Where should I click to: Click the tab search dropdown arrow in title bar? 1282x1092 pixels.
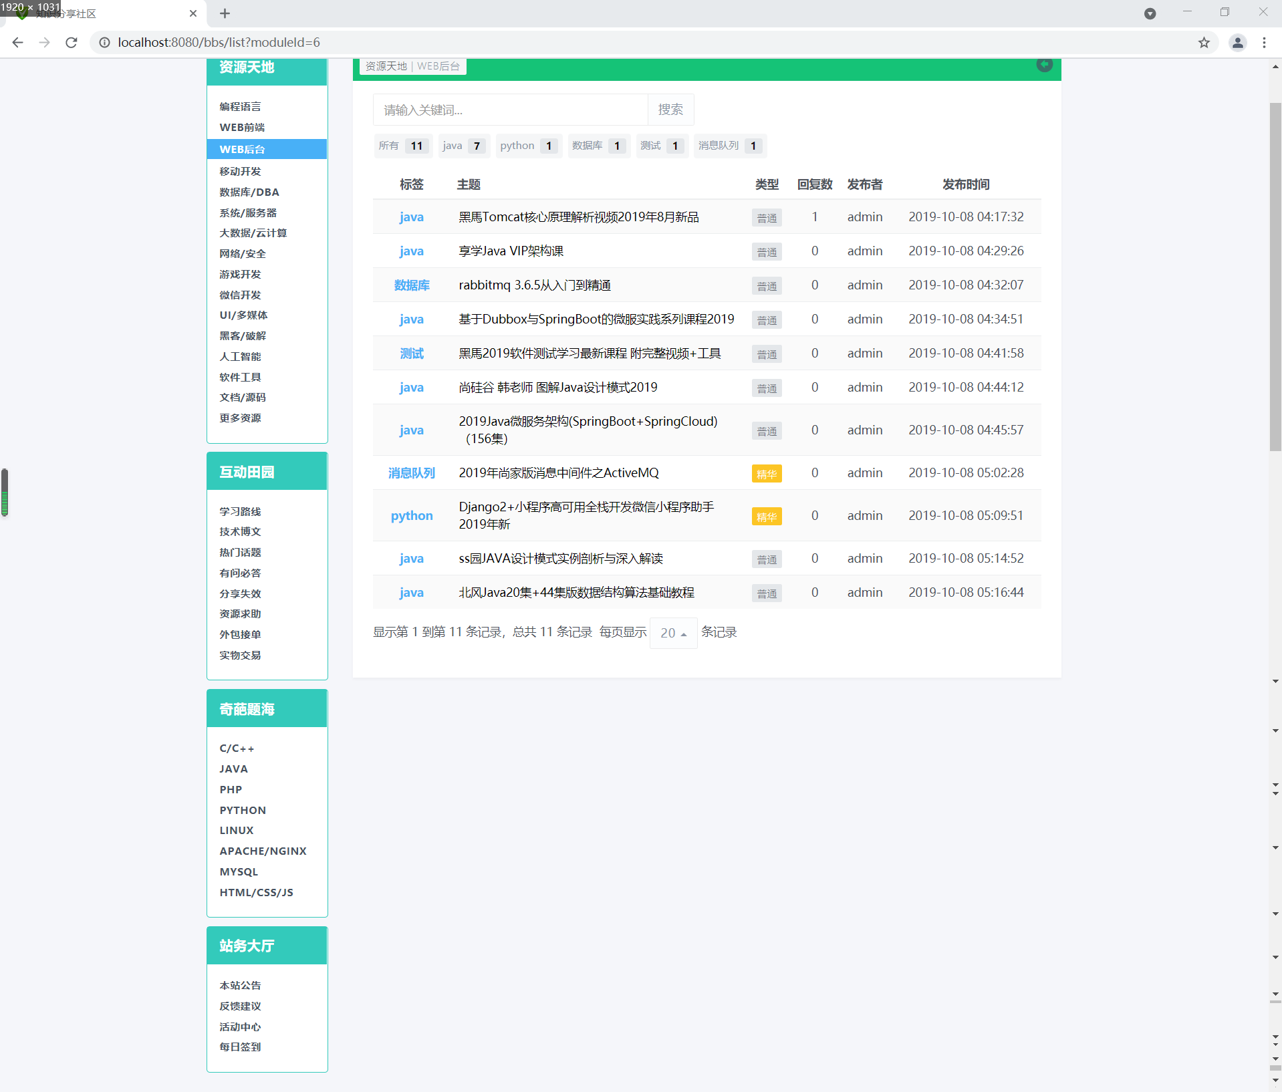pyautogui.click(x=1150, y=13)
